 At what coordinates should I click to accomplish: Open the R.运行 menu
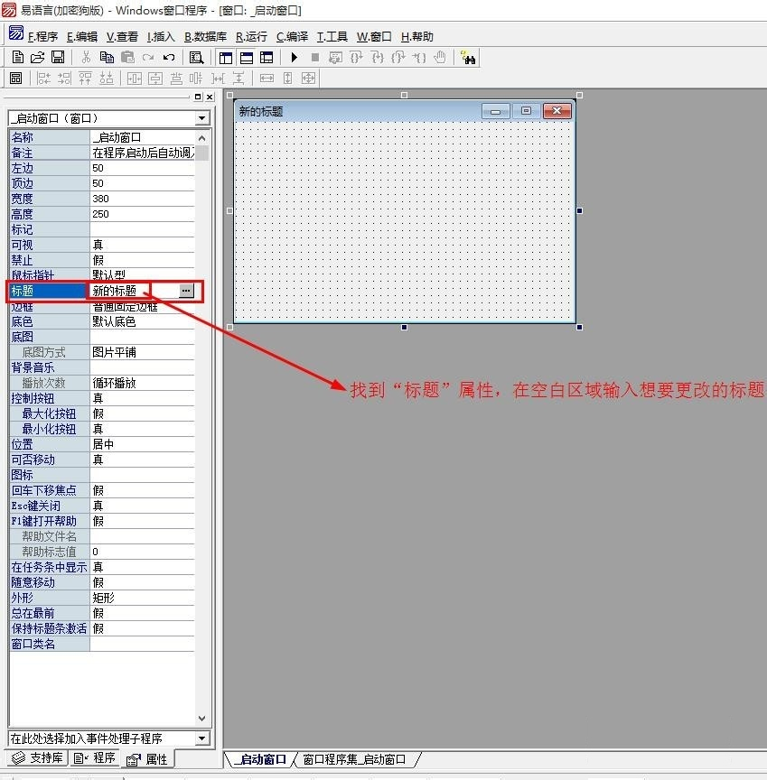tap(251, 37)
